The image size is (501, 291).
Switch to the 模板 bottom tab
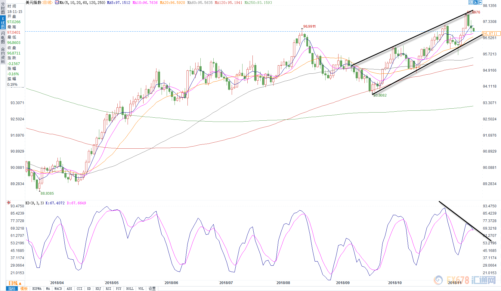pos(24,289)
